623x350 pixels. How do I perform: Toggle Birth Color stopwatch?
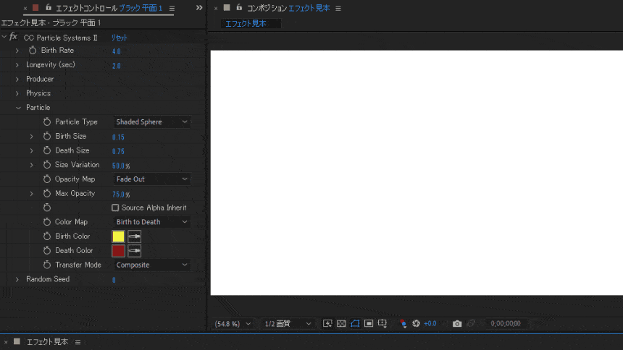pos(47,236)
